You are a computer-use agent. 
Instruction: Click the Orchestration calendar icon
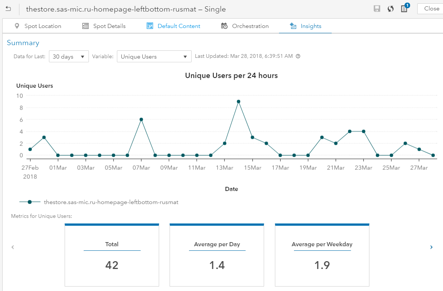[x=224, y=26]
